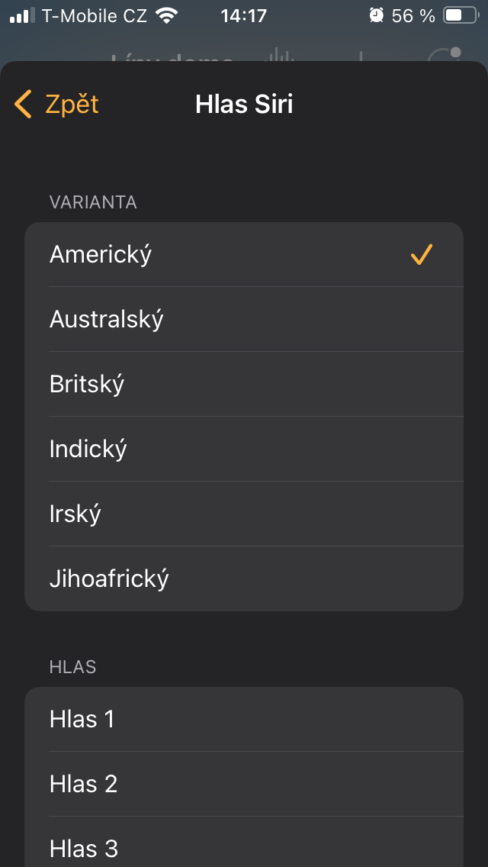This screenshot has height=867, width=488.
Task: Go back via the Zpět label
Action: pyautogui.click(x=72, y=104)
